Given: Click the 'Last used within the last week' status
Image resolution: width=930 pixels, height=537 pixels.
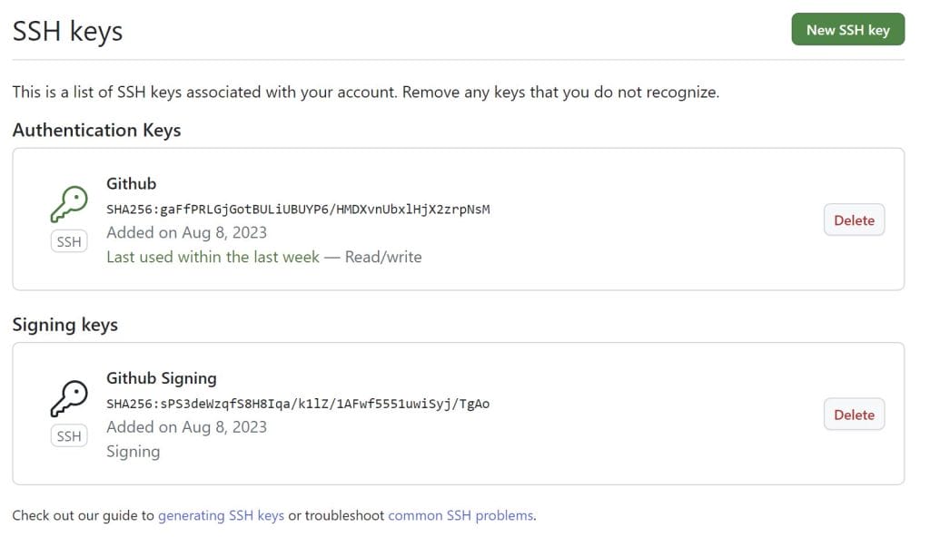Looking at the screenshot, I should (x=213, y=257).
